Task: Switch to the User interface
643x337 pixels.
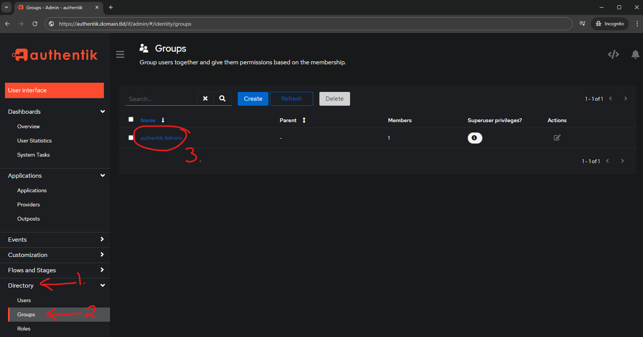Action: pyautogui.click(x=54, y=90)
